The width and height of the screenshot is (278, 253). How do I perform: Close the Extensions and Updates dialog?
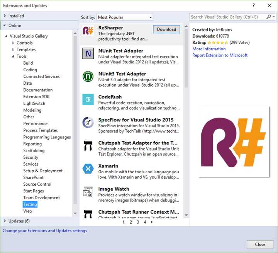260,244
